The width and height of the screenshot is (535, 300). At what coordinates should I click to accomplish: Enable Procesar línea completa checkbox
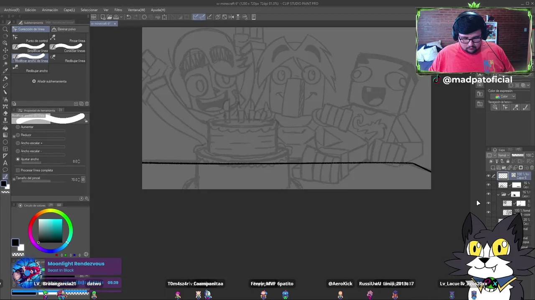(x=18, y=170)
